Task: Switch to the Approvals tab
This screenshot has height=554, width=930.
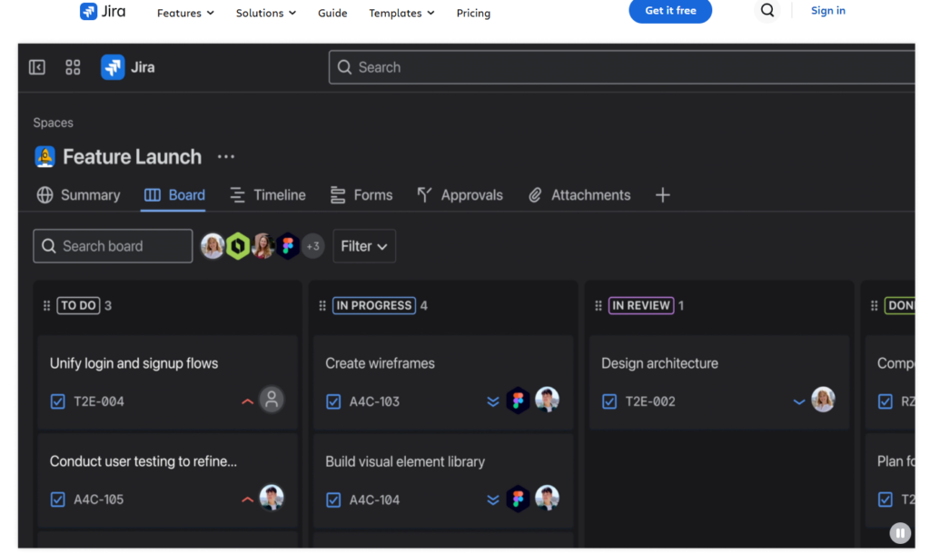Action: [x=460, y=195]
